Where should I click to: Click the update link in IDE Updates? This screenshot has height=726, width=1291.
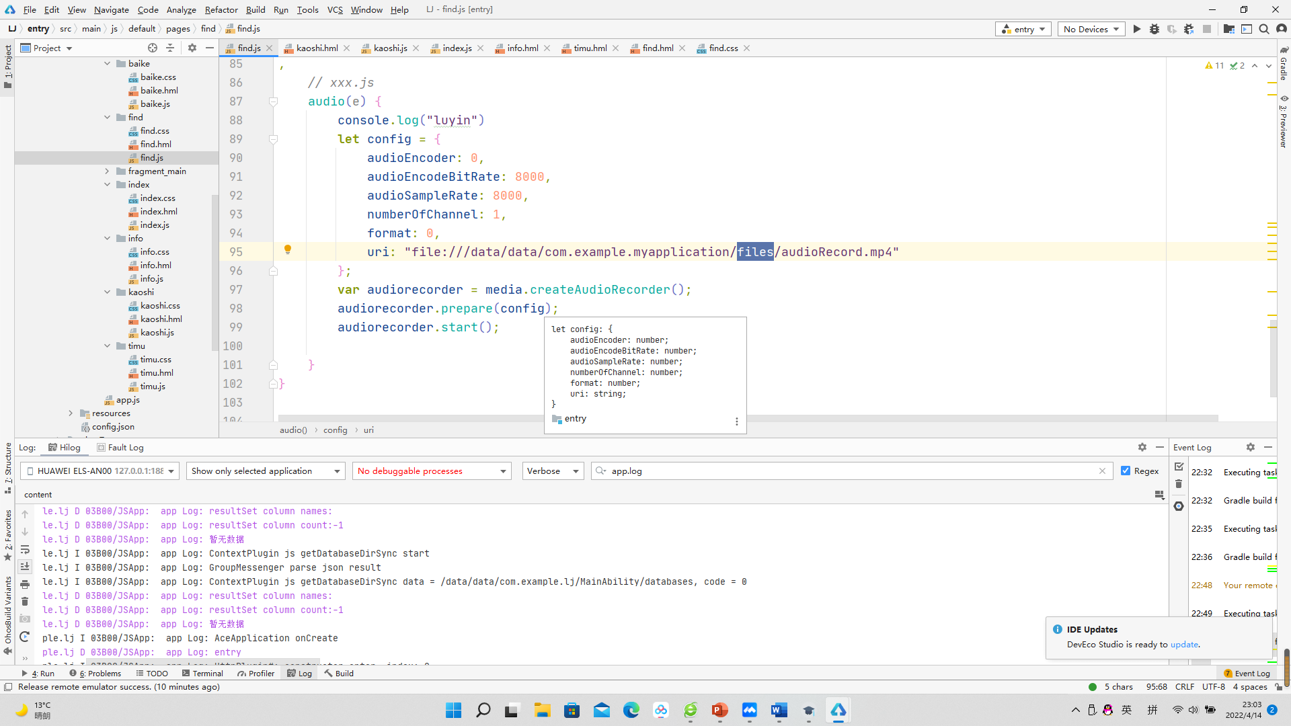pyautogui.click(x=1184, y=645)
